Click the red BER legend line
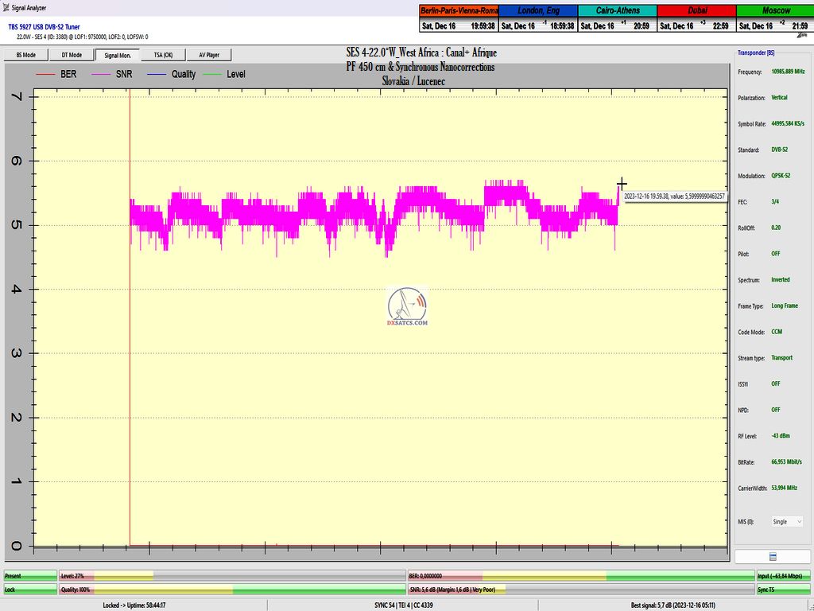814x611 pixels. pyautogui.click(x=45, y=75)
